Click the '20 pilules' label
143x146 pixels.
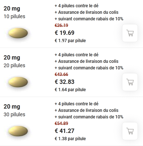click(x=14, y=65)
